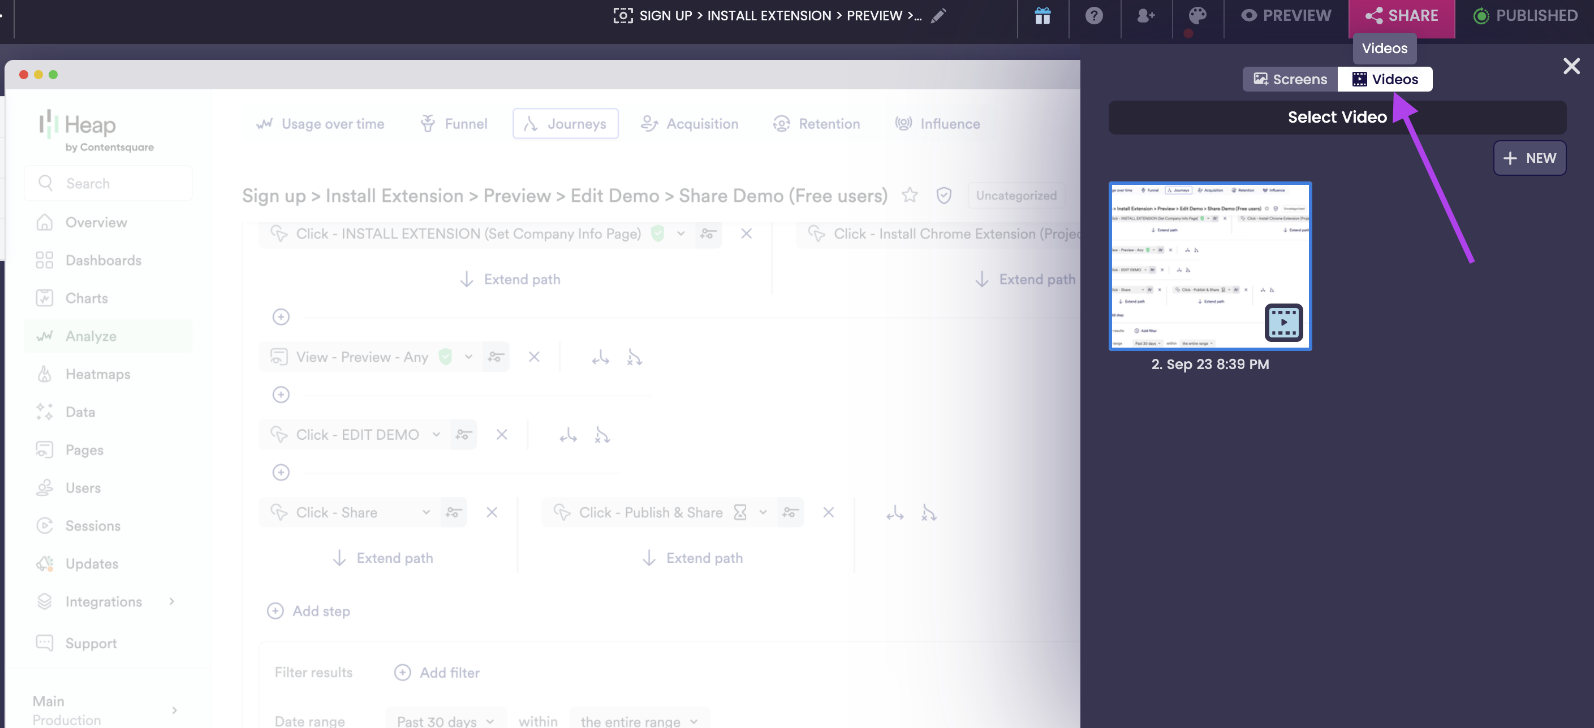1594x728 pixels.
Task: Remove the Click - Share step
Action: tap(492, 512)
